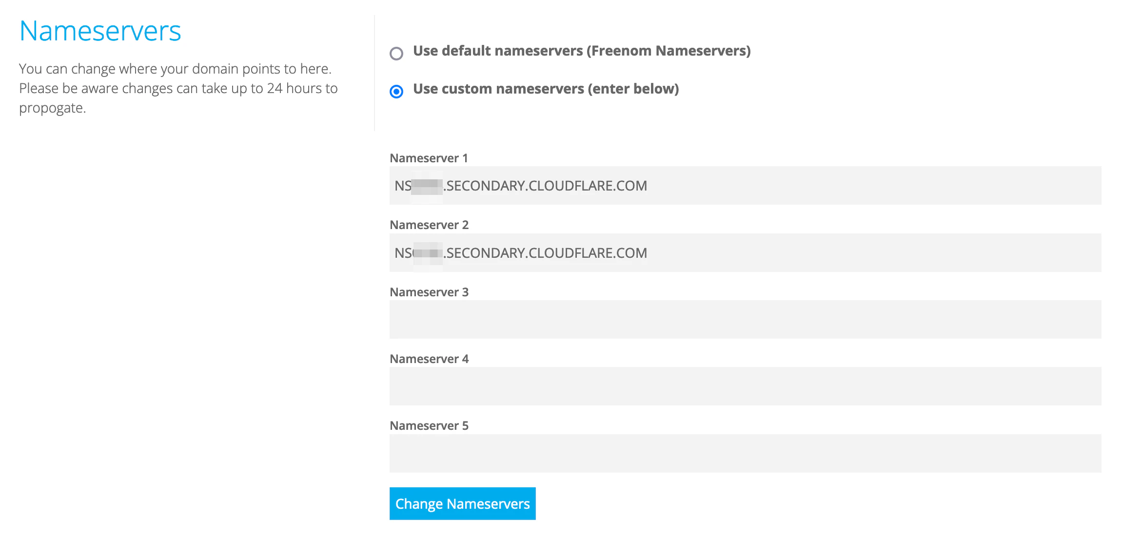The height and width of the screenshot is (538, 1141).
Task: Click the 'Nameserver 1' field label
Action: pos(429,158)
